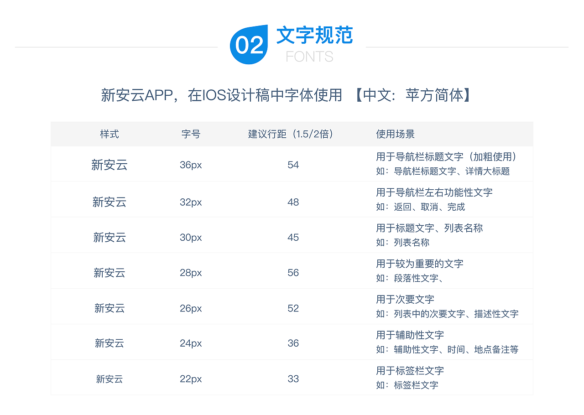Click the gray FONTS subtitle text
Viewport: 584px width, 415px height.
(x=309, y=57)
